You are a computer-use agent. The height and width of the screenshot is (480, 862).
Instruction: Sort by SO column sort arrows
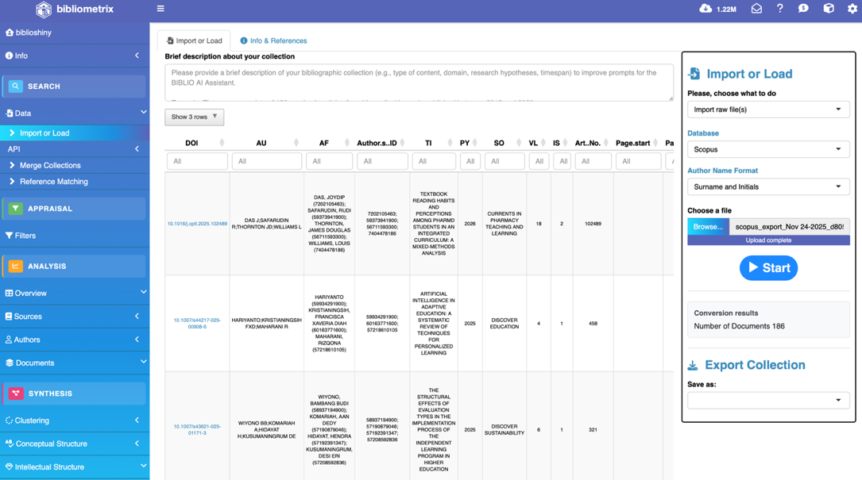pyautogui.click(x=519, y=143)
